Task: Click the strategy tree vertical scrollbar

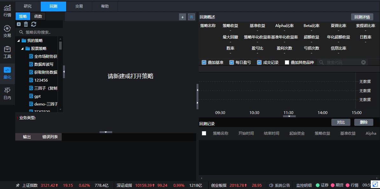Action: click(x=60, y=45)
